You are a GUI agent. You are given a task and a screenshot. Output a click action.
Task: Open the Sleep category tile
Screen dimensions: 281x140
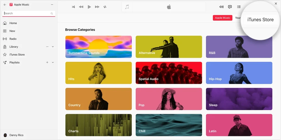[239, 99]
